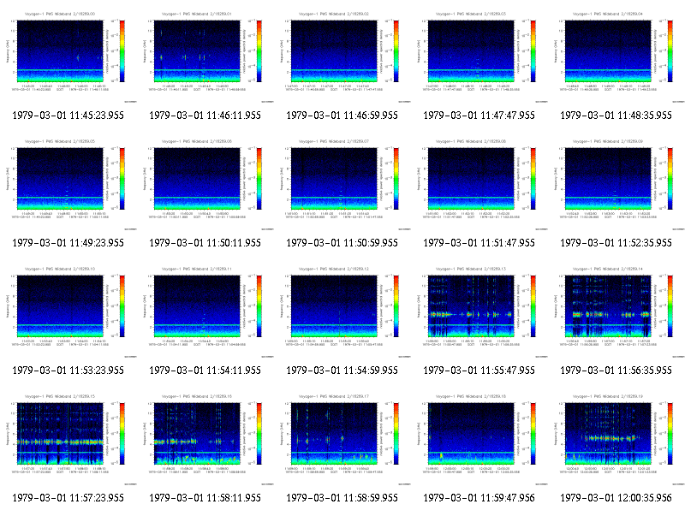Open the 11:54:11.955 spectrogram thumbnail
This screenshot has height=510, width=685.
(x=205, y=311)
